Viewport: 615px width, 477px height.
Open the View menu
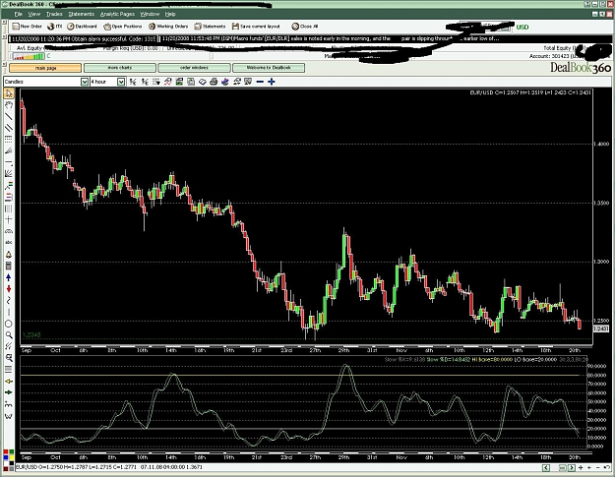(34, 14)
